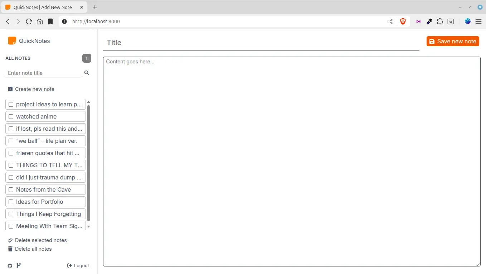Screen dimensions: 486x274
Task: Select the checkbox for Notes from the Cave
Action: tap(11, 189)
